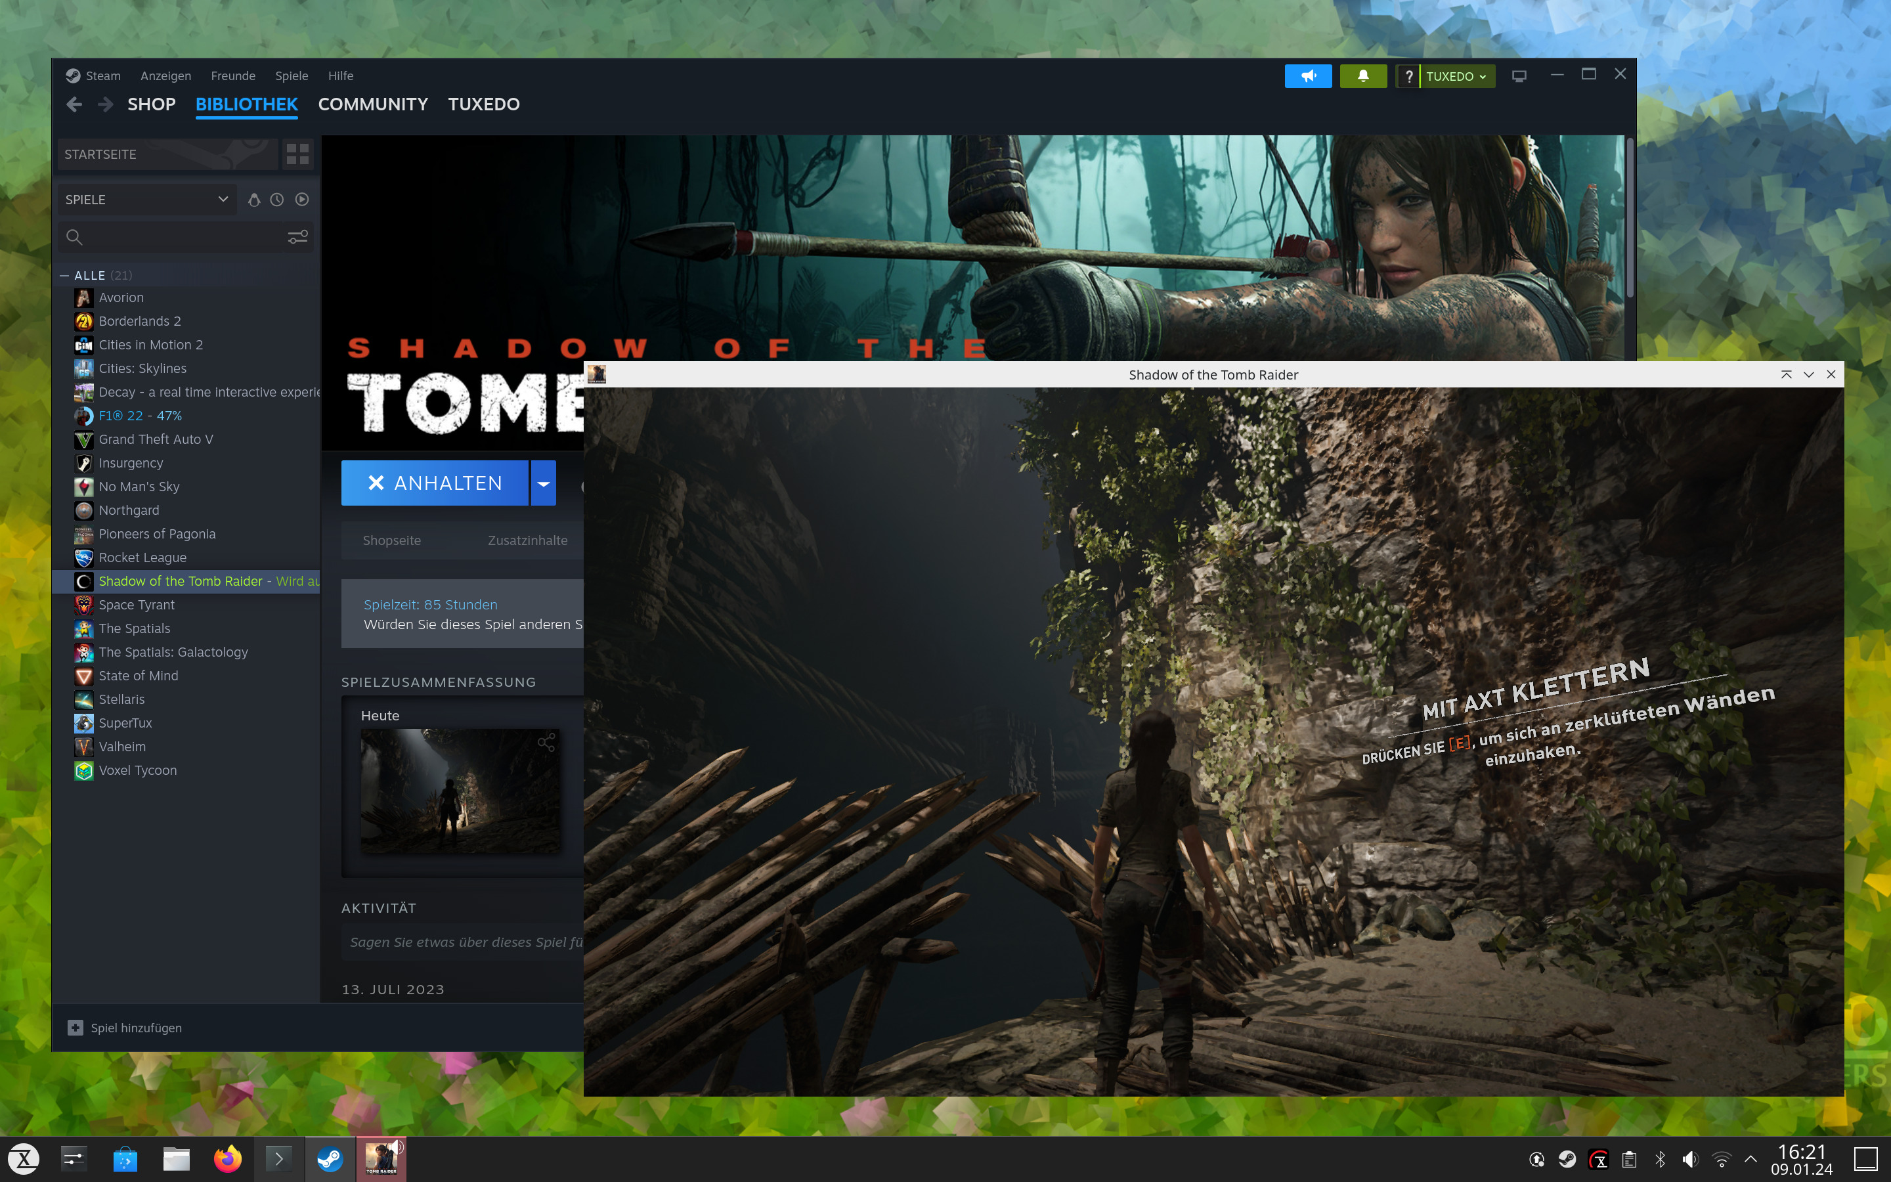Toggle the recently played clock filter
The height and width of the screenshot is (1182, 1891).
click(x=278, y=200)
